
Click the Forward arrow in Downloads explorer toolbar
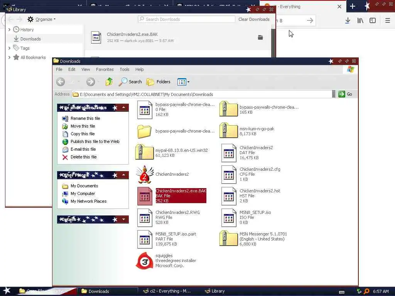click(x=91, y=82)
